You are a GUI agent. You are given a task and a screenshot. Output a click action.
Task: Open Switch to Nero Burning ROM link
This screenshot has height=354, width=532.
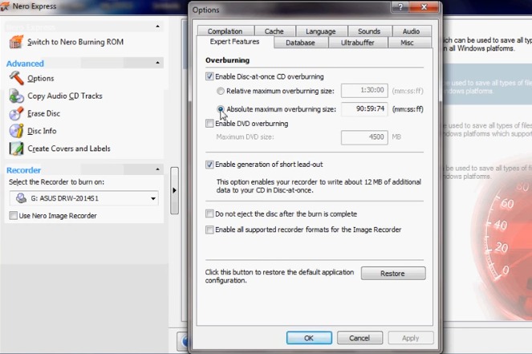point(75,42)
